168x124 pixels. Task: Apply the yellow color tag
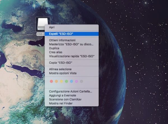point(61,81)
